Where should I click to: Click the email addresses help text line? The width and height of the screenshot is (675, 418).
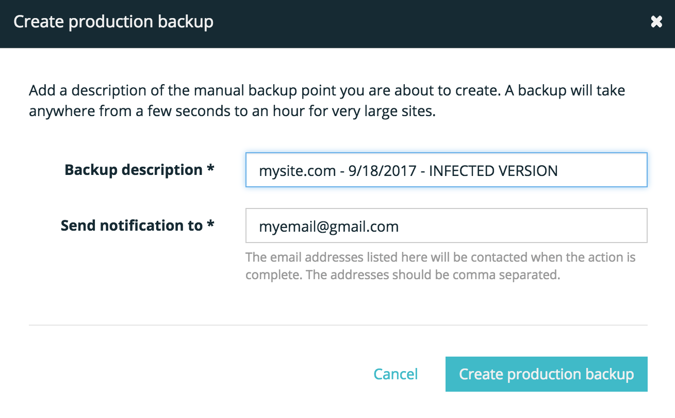(440, 257)
